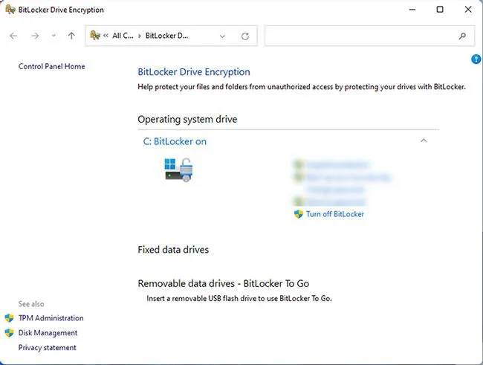483x365 pixels.
Task: Click the C: drive lock icon
Action: coord(178,169)
